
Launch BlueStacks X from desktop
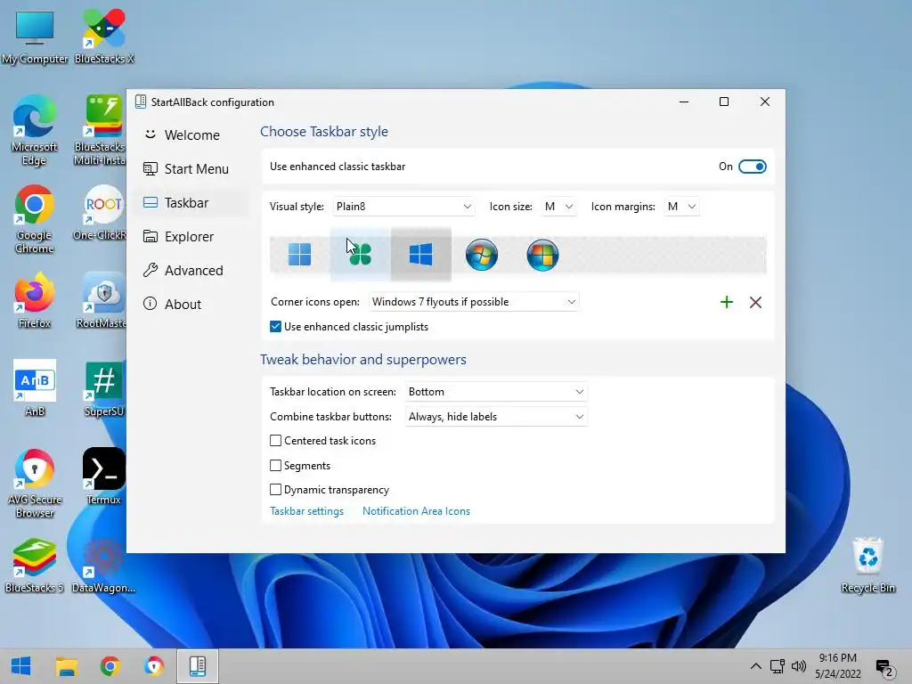(104, 36)
